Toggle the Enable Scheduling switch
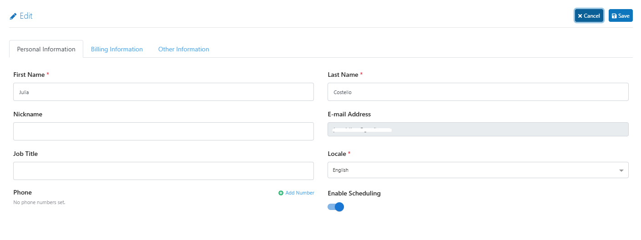The height and width of the screenshot is (240, 641). tap(336, 207)
